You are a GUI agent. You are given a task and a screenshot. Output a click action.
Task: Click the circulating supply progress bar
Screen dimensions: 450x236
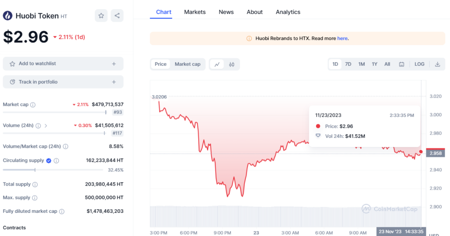(x=53, y=170)
